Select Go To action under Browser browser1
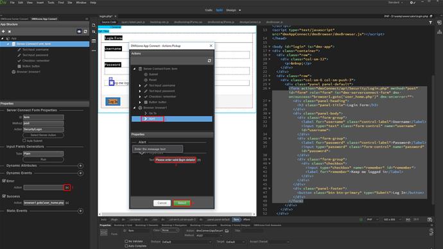The height and width of the screenshot is (249, 443). tap(153, 113)
